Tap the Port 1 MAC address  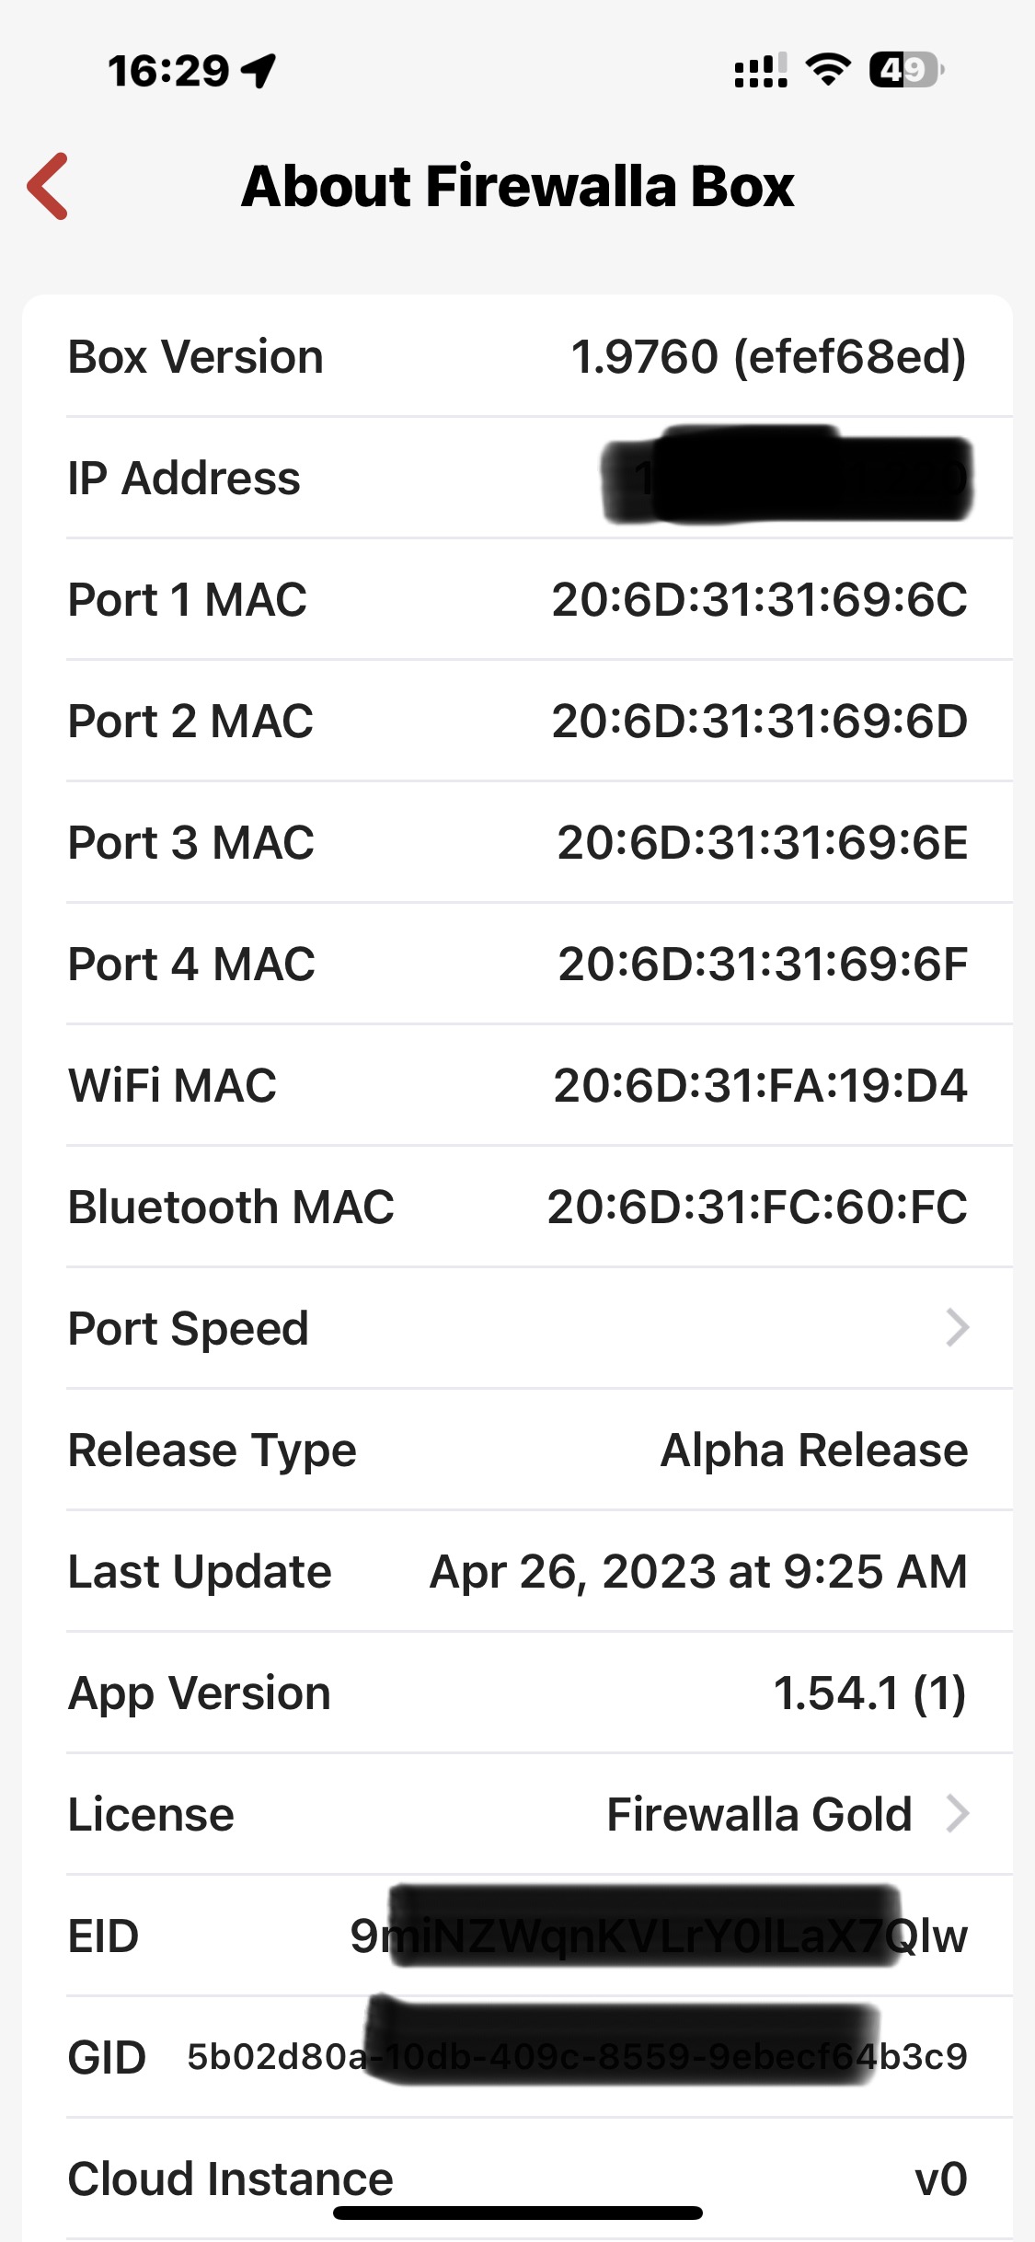pos(759,599)
